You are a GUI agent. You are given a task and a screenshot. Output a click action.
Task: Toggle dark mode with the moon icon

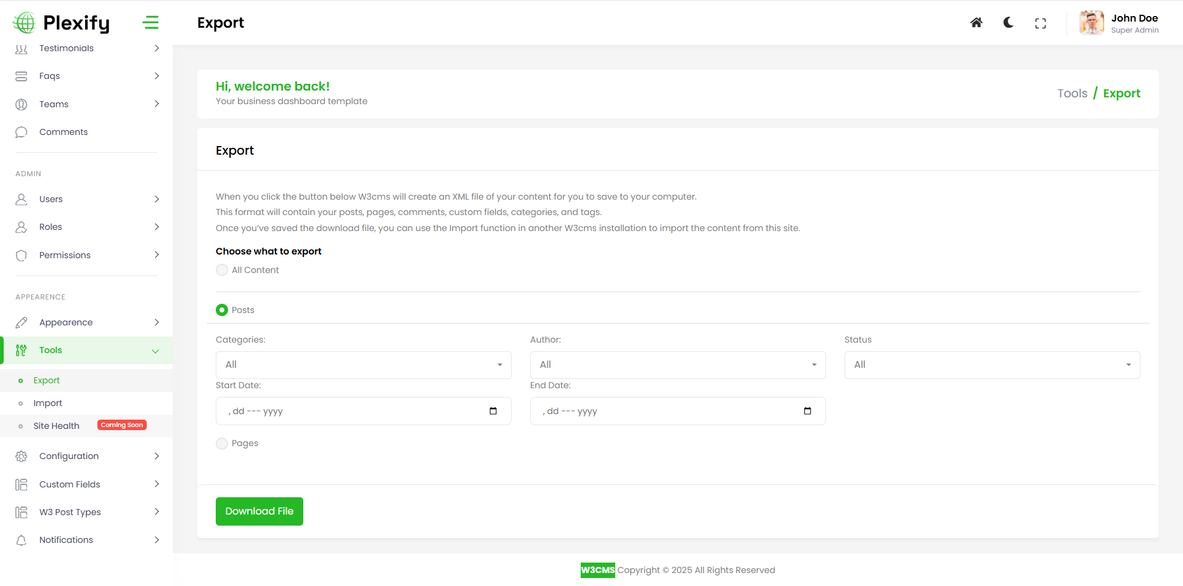point(1009,23)
